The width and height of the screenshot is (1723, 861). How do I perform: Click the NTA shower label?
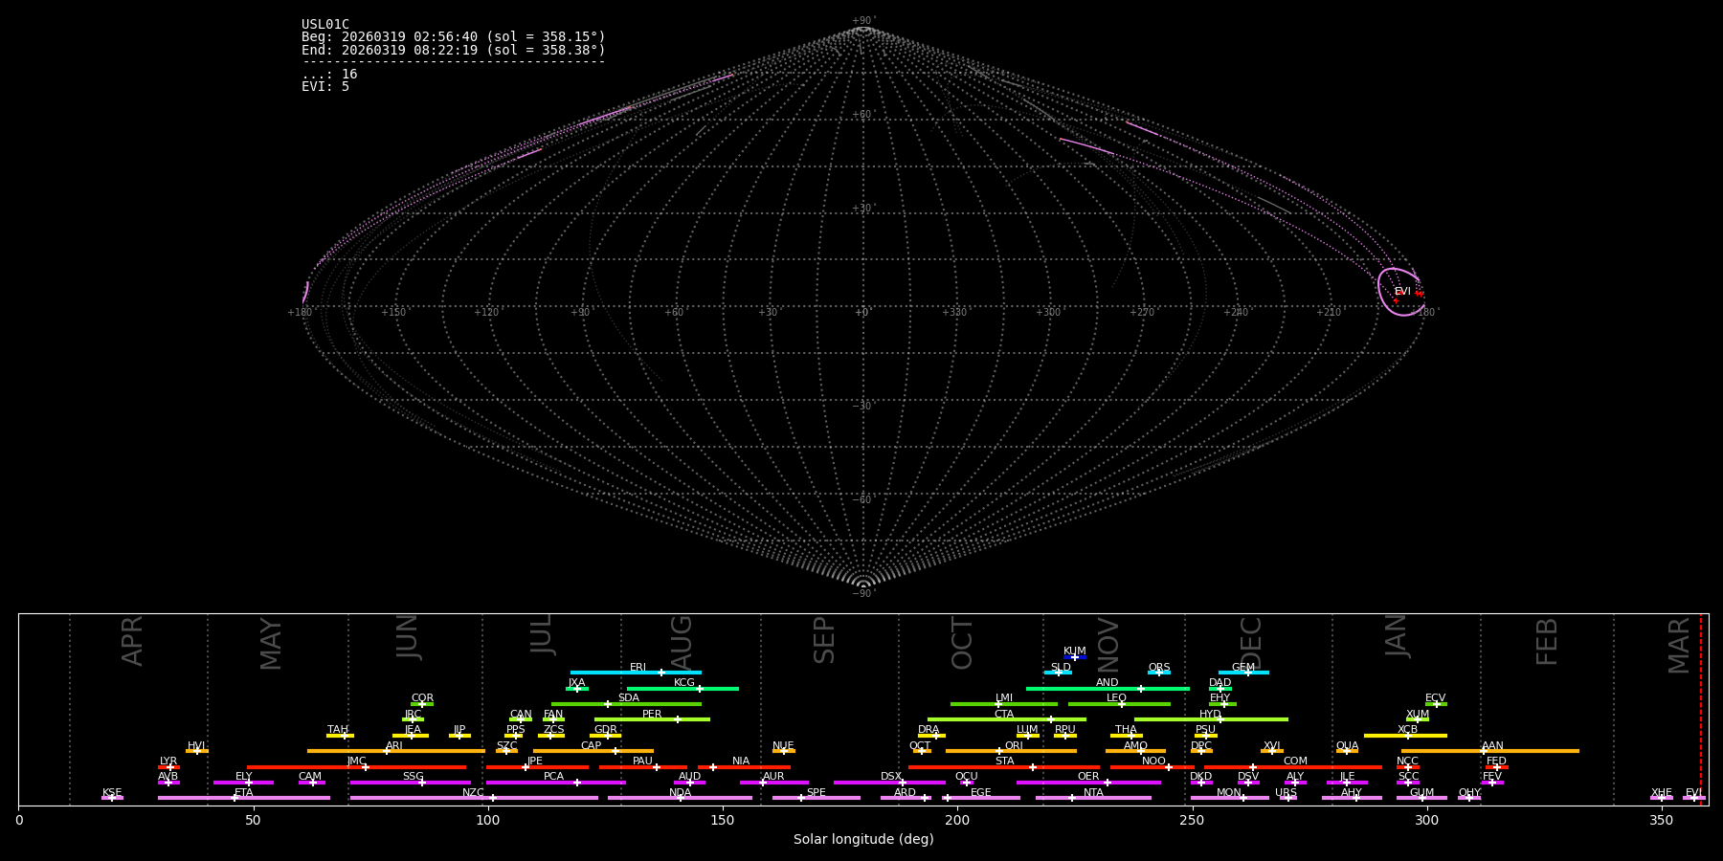click(x=1093, y=792)
